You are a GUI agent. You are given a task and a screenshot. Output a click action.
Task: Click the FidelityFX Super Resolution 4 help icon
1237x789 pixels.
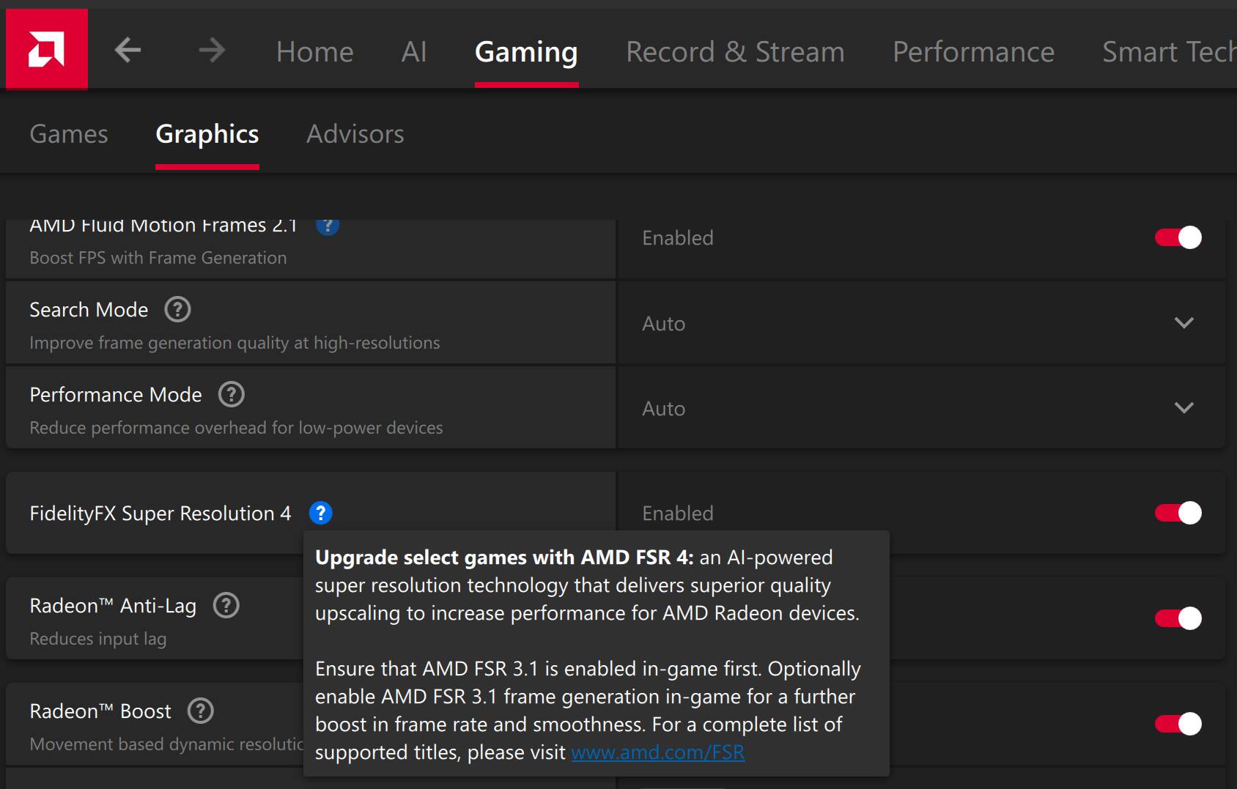(321, 513)
